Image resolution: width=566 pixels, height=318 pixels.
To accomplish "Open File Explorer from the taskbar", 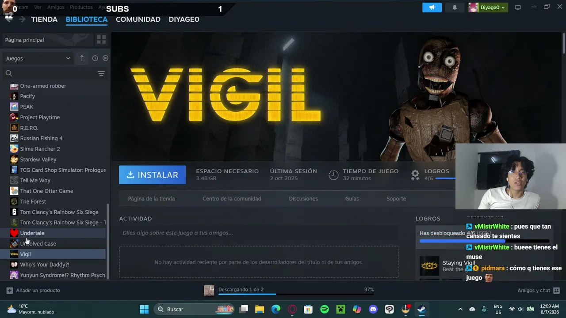I will pyautogui.click(x=260, y=309).
